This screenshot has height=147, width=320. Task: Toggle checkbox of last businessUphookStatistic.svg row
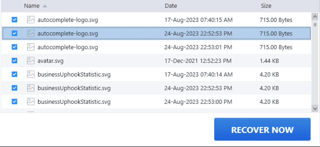[15, 102]
